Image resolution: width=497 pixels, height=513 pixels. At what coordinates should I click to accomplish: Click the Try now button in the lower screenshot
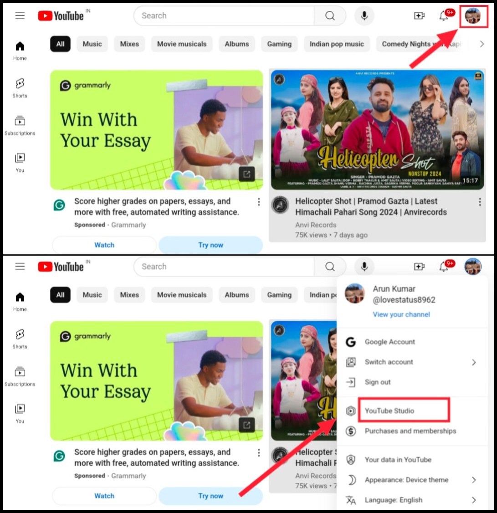pyautogui.click(x=210, y=496)
